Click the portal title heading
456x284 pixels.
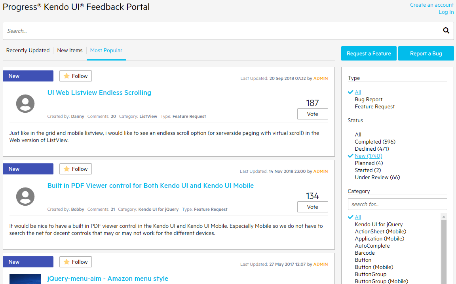[76, 7]
